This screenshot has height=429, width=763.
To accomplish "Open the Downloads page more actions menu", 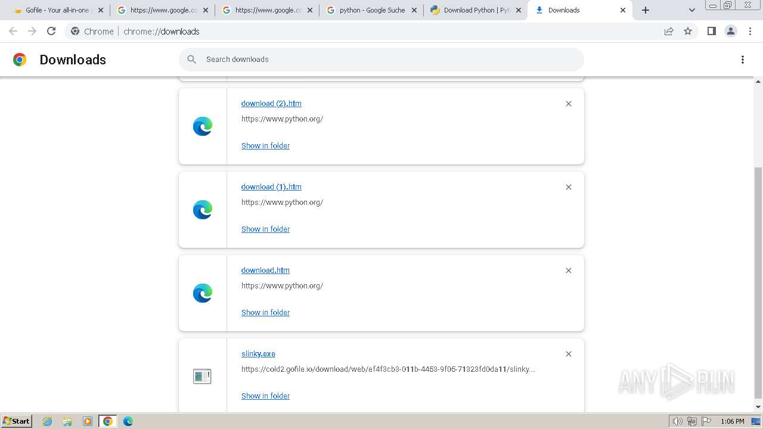I will (x=743, y=60).
